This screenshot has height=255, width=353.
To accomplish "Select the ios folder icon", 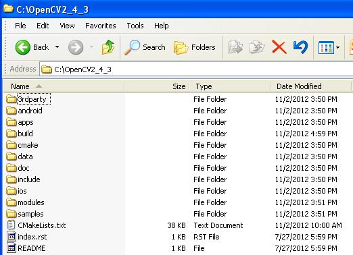I will (x=11, y=191).
